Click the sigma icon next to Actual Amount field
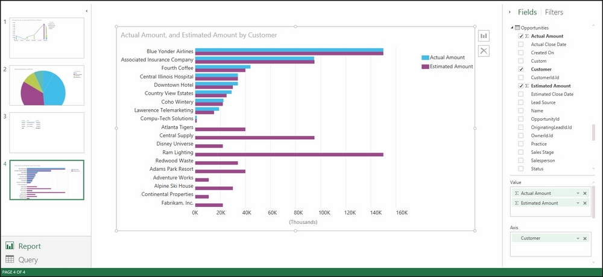The height and width of the screenshot is (277, 603). click(x=527, y=36)
